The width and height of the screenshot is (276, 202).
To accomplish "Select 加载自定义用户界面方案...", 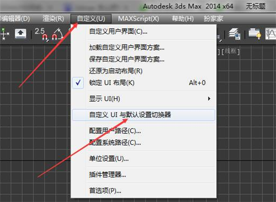I will (x=144, y=48).
